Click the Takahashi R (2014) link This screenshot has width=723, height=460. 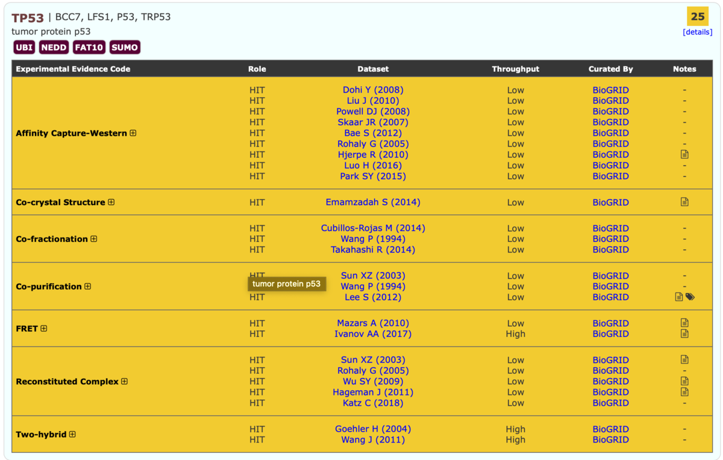[373, 250]
